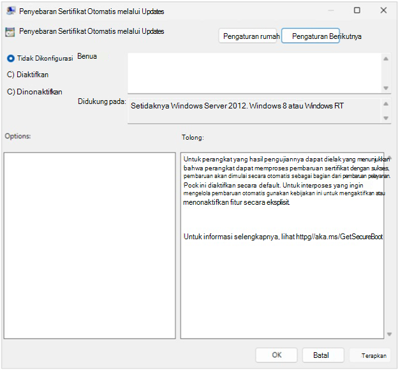The width and height of the screenshot is (398, 370).
Task: Click the Pengaturan Berikutnya button
Action: point(311,36)
